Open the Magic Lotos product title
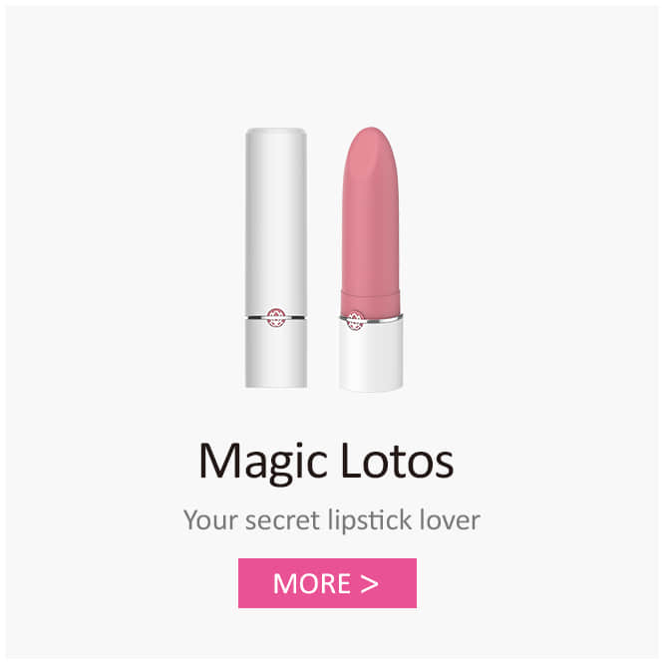Viewport: 664px width, 664px height. pos(326,462)
